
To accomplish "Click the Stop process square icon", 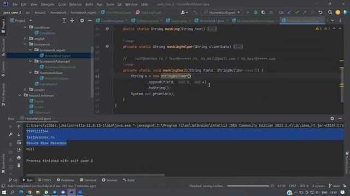I will point(271,13).
